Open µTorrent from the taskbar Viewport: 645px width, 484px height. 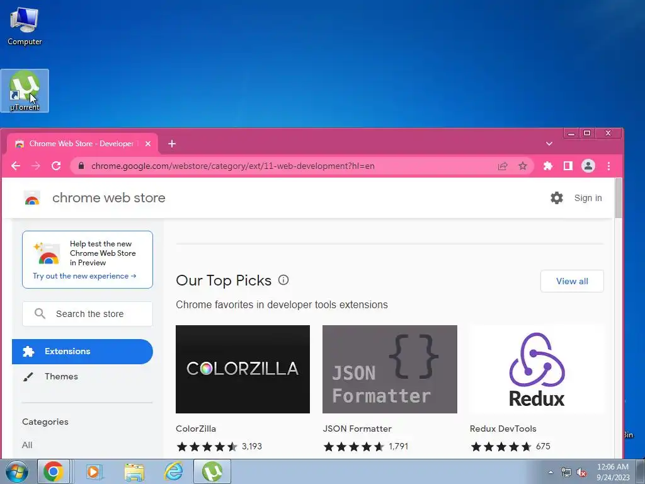pos(212,471)
